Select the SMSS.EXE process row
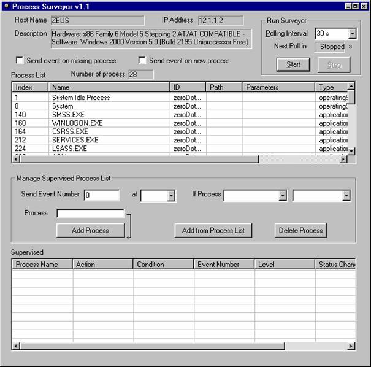 [180, 115]
